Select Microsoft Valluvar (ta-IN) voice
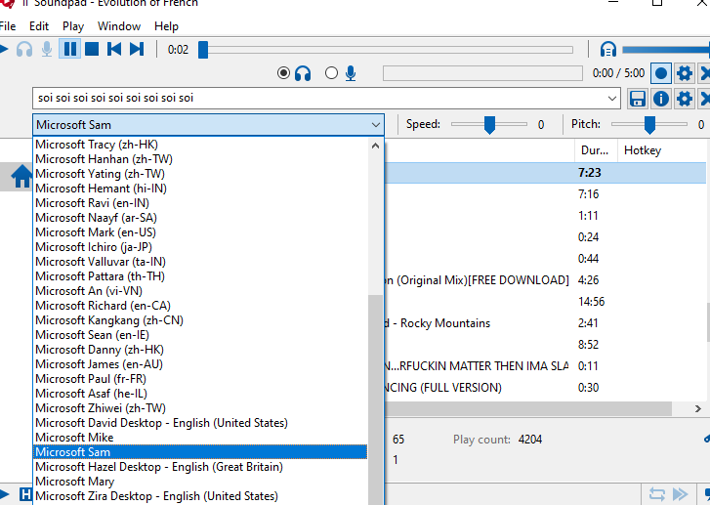 click(x=200, y=262)
